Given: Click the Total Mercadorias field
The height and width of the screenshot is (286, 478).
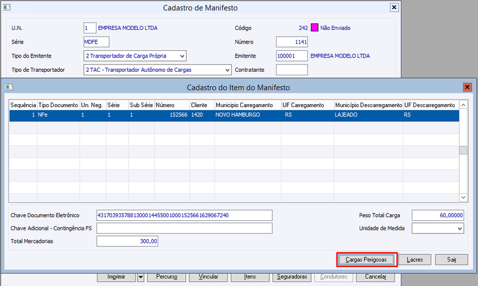Looking at the screenshot, I should [127, 241].
